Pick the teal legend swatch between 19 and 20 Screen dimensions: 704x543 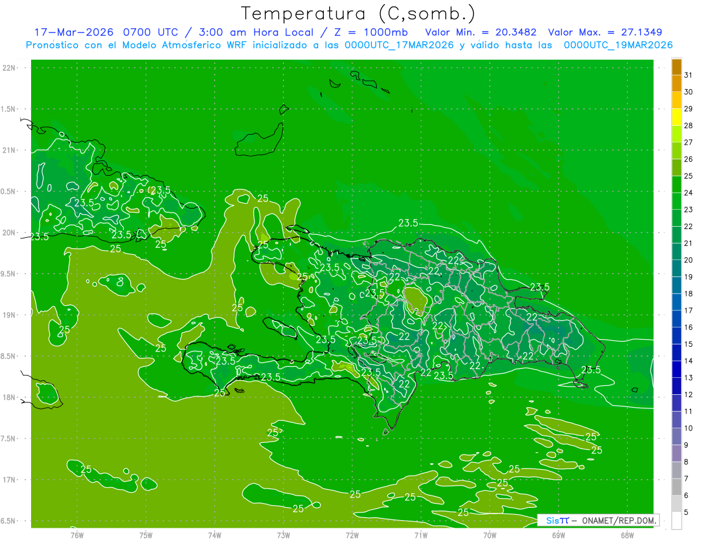pyautogui.click(x=676, y=268)
